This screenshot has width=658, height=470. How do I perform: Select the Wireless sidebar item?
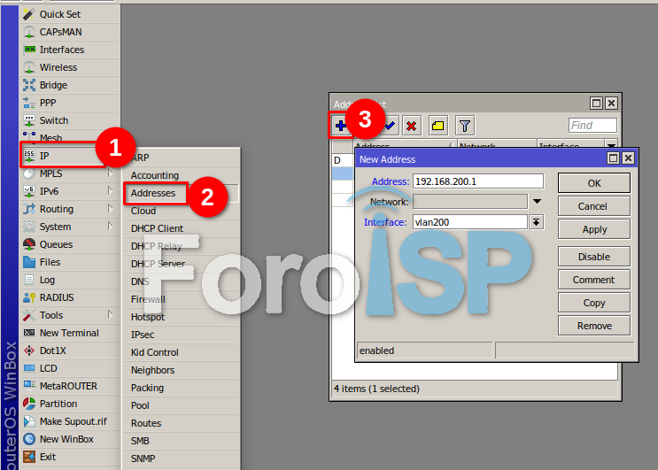58,67
